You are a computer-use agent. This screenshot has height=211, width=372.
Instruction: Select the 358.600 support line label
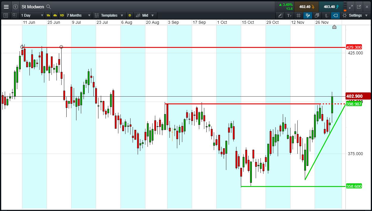pos(354,186)
